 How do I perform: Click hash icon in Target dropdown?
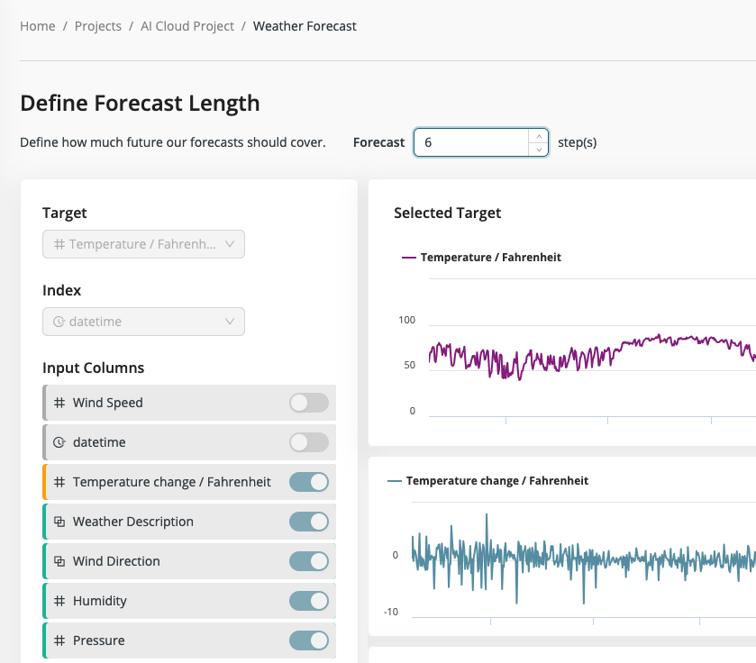[x=59, y=244]
